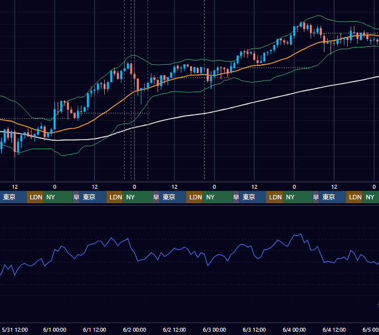The height and width of the screenshot is (335, 379).
Task: Click the 6/2 00:00 date label
Action: pyautogui.click(x=134, y=329)
